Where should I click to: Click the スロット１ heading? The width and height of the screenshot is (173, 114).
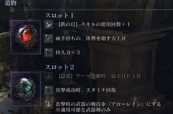(x=60, y=15)
